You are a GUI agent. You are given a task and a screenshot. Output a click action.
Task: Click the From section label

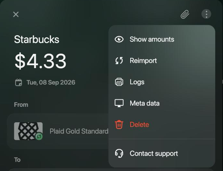[x=21, y=105]
